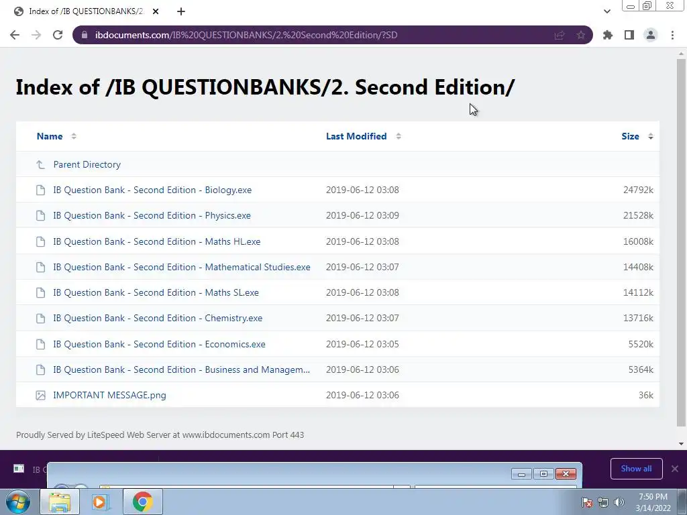Click the file icon beside Business and Management
687x515 pixels.
(40, 369)
